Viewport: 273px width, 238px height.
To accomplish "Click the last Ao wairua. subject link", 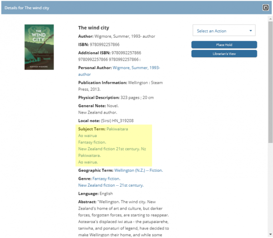I will click(x=88, y=162).
